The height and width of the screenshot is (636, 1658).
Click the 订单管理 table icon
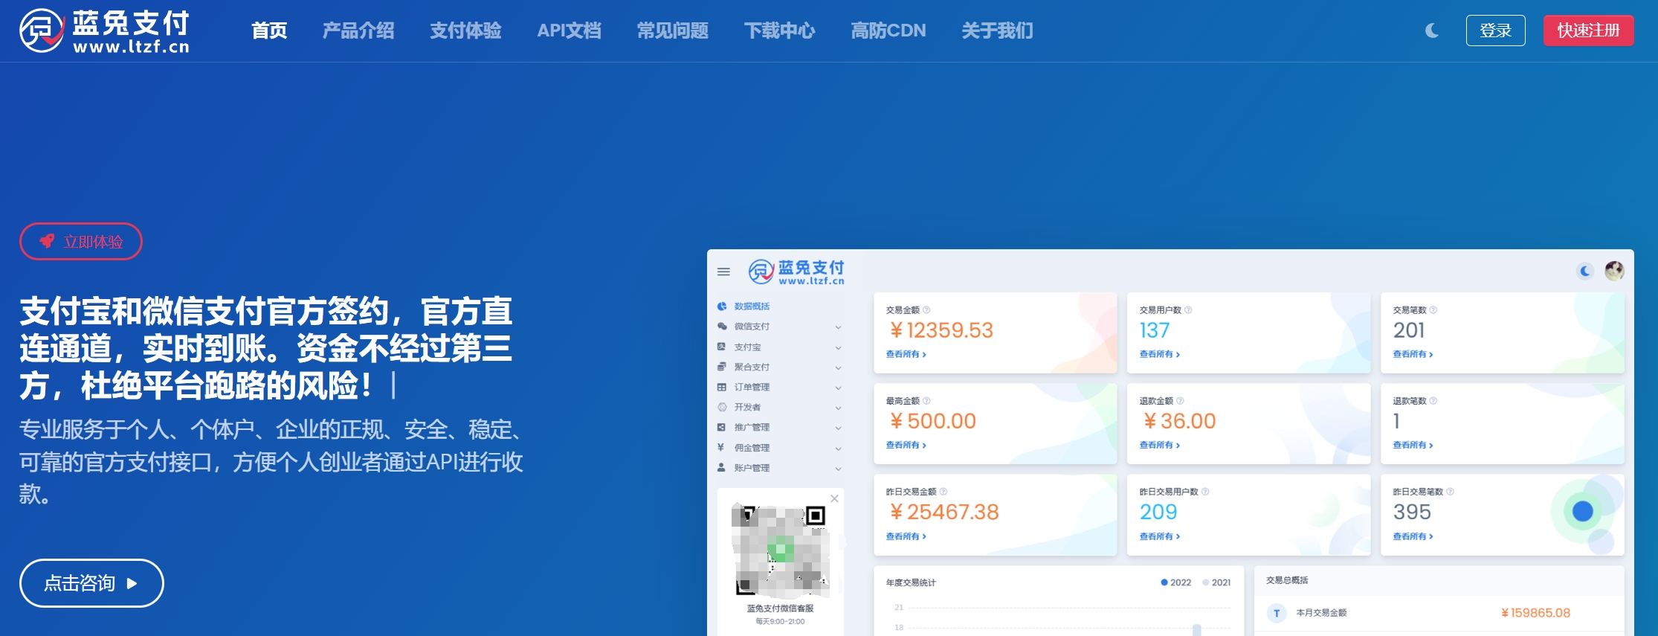(721, 387)
